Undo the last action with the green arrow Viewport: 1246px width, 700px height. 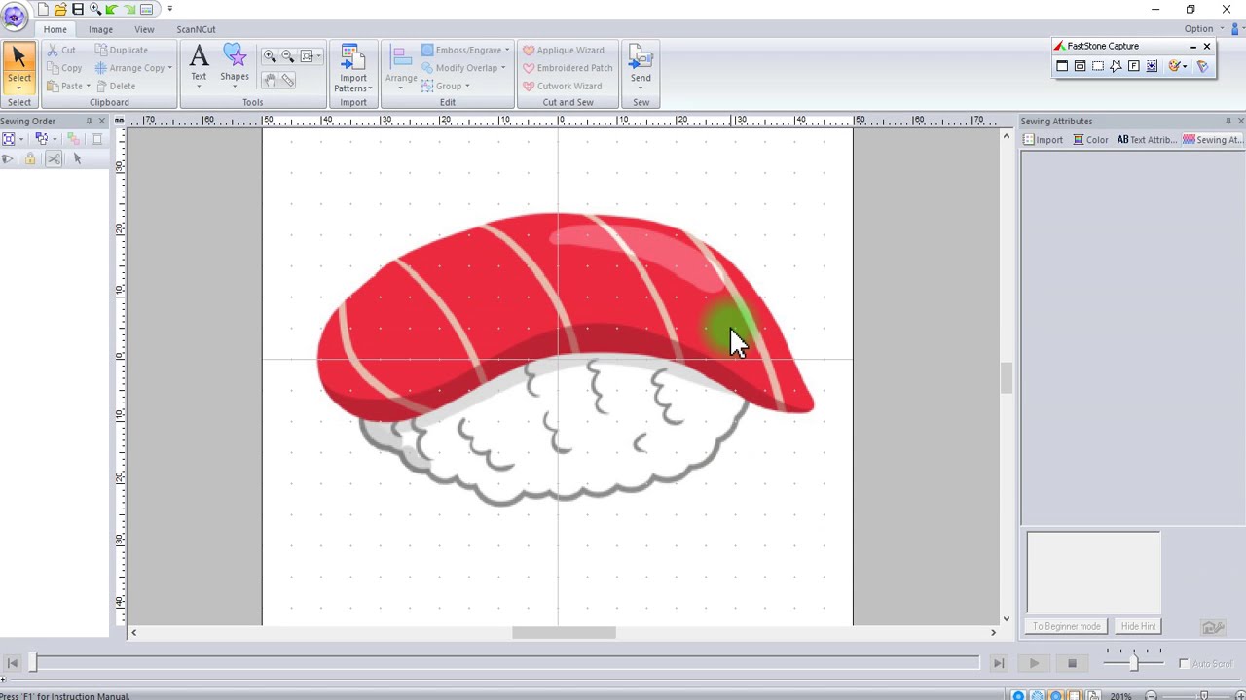click(x=112, y=9)
